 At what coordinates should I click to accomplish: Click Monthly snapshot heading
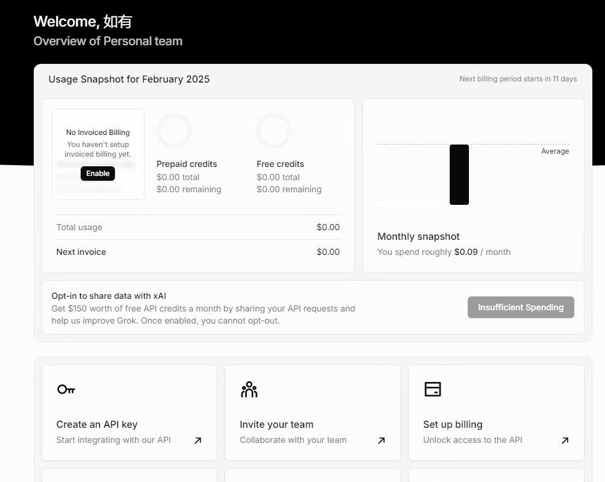pos(418,237)
